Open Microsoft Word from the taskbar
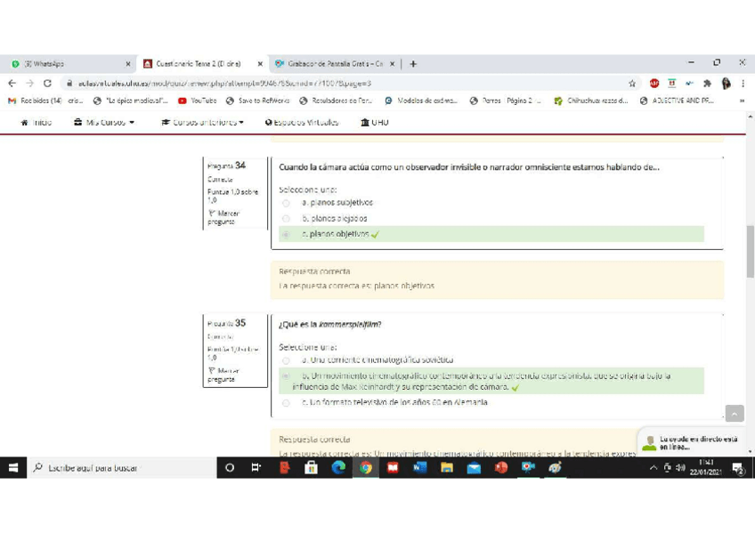The image size is (755, 533). tap(419, 467)
